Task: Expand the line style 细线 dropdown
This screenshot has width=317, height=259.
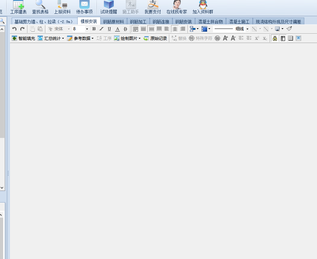Action: [x=247, y=29]
